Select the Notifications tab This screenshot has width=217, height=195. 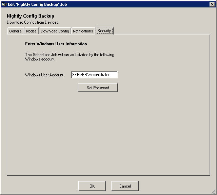83,31
